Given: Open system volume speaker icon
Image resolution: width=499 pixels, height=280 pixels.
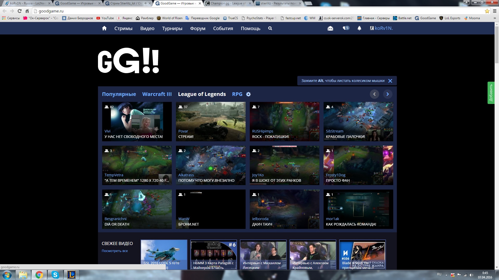Looking at the screenshot, I should [471, 275].
